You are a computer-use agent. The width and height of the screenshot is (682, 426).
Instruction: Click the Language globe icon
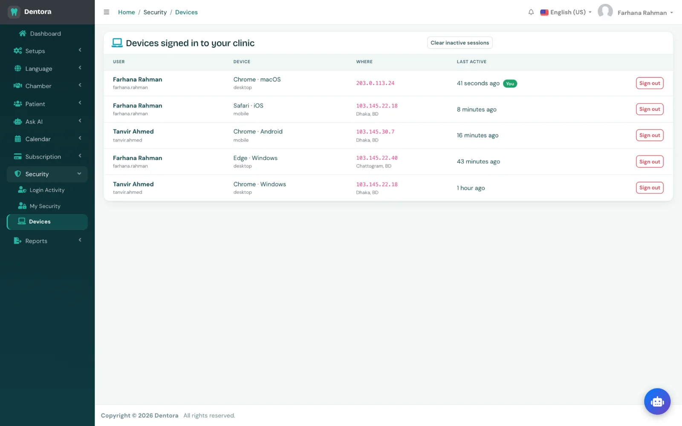click(x=17, y=68)
